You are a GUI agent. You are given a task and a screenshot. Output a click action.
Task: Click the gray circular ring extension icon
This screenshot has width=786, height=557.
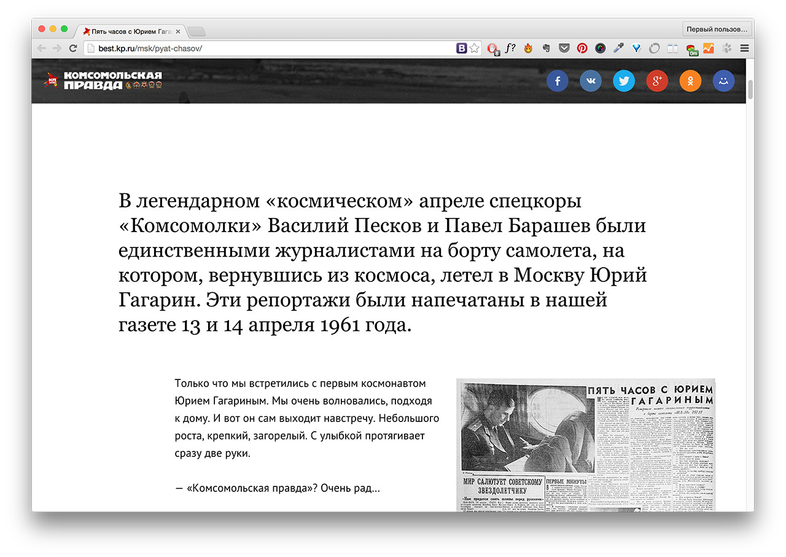[x=654, y=48]
